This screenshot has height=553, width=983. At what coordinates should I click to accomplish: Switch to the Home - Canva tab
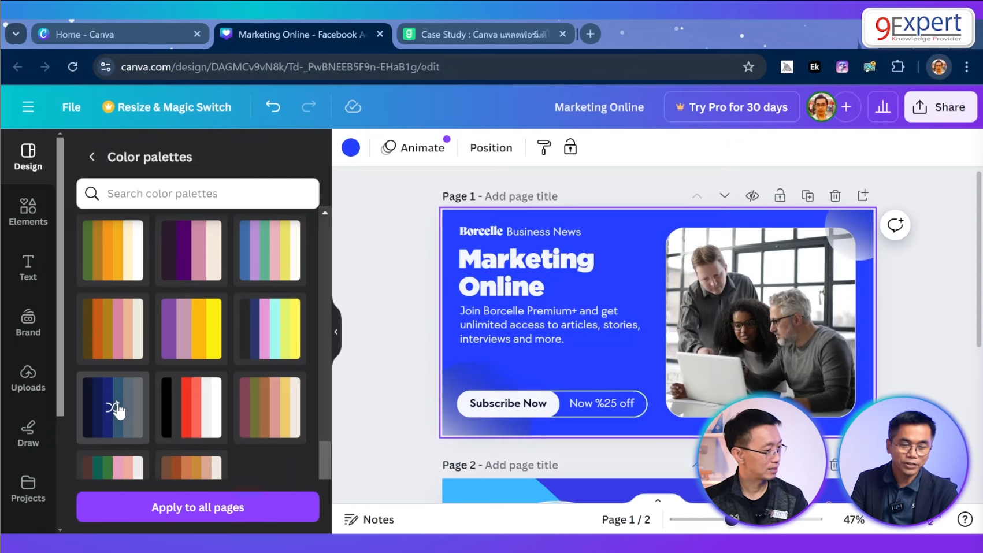(x=116, y=34)
